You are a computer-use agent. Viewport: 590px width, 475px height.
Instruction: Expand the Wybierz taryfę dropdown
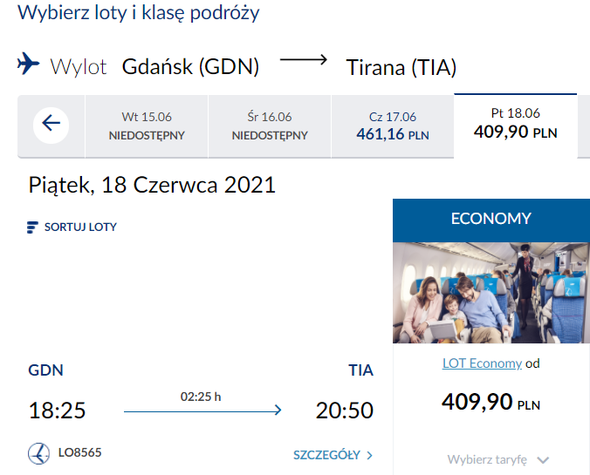pos(489,459)
